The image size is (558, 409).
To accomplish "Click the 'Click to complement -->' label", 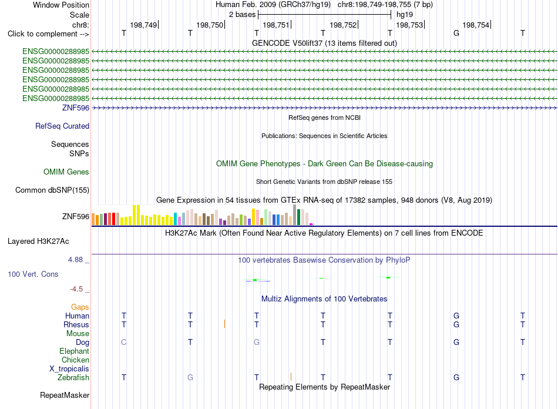I will pyautogui.click(x=48, y=34).
